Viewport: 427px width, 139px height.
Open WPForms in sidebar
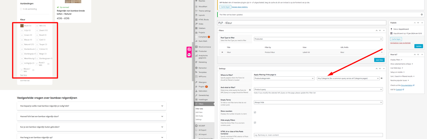point(202,76)
